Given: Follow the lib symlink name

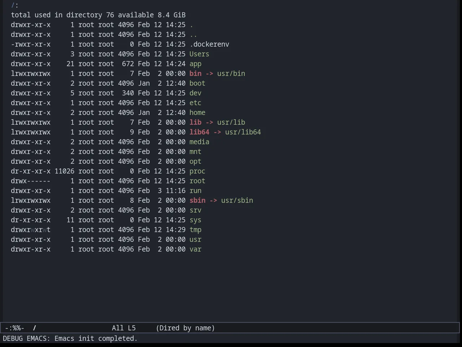Looking at the screenshot, I should [195, 122].
